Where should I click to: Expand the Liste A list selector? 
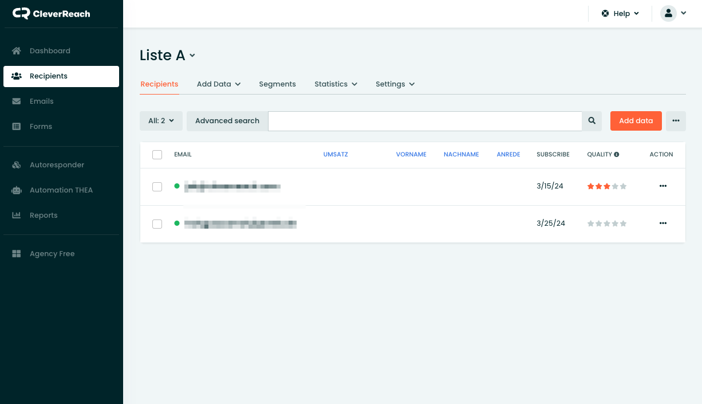[x=167, y=55]
